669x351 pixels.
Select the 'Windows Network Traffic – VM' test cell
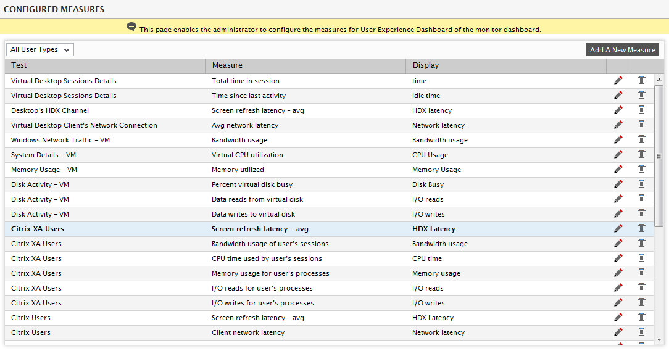pos(105,140)
